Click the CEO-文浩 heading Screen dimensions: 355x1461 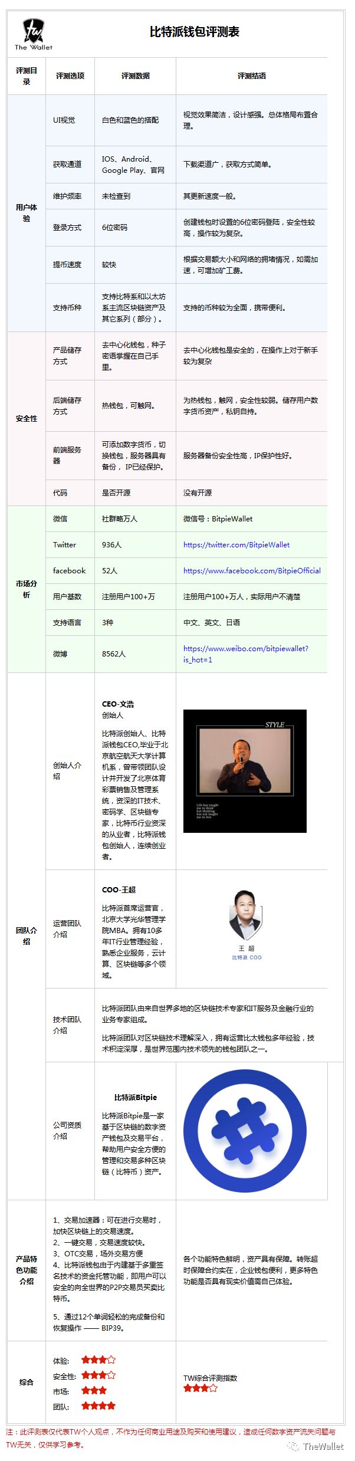[118, 704]
